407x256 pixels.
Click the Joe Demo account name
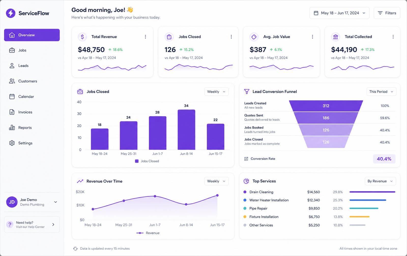pos(28,200)
